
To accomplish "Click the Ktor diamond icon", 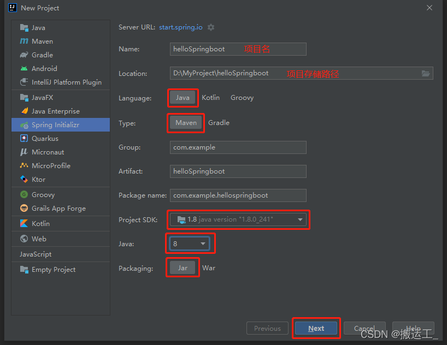I will click(24, 179).
